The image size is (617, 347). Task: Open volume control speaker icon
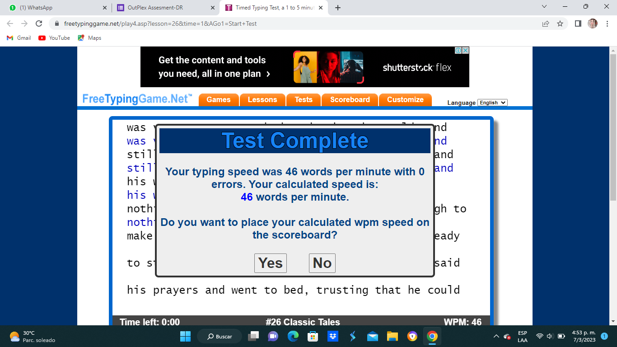(550, 336)
